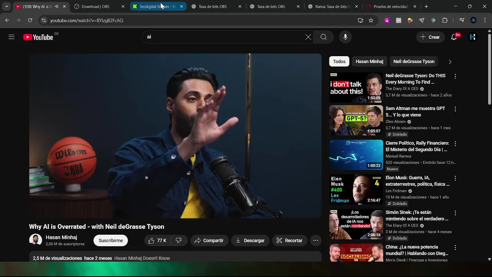Screen dimensions: 492x277
Task: Open the browser extensions puzzle icon
Action: tap(445, 20)
